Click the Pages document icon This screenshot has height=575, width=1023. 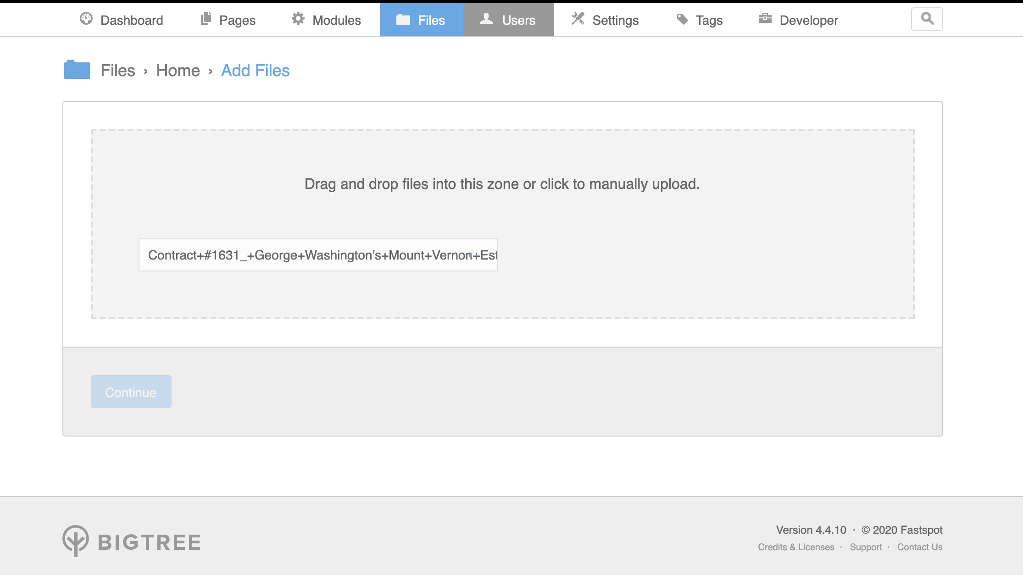206,19
